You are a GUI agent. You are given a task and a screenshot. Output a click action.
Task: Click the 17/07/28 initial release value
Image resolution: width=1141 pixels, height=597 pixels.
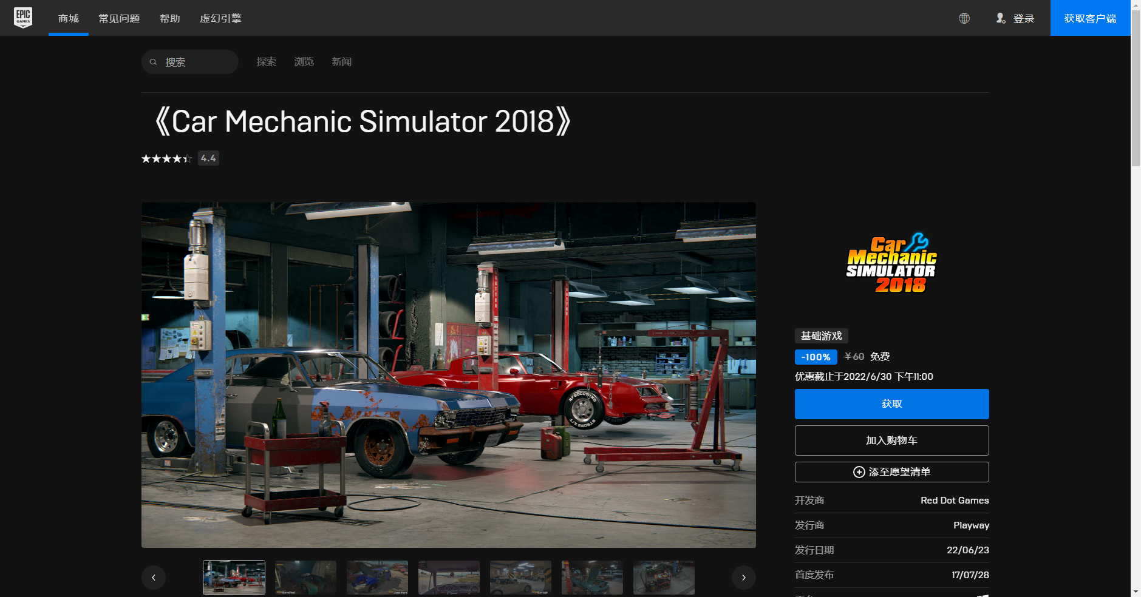970,575
